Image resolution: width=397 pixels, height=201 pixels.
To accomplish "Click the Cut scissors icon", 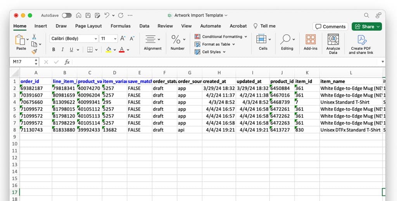I will 34,37.
